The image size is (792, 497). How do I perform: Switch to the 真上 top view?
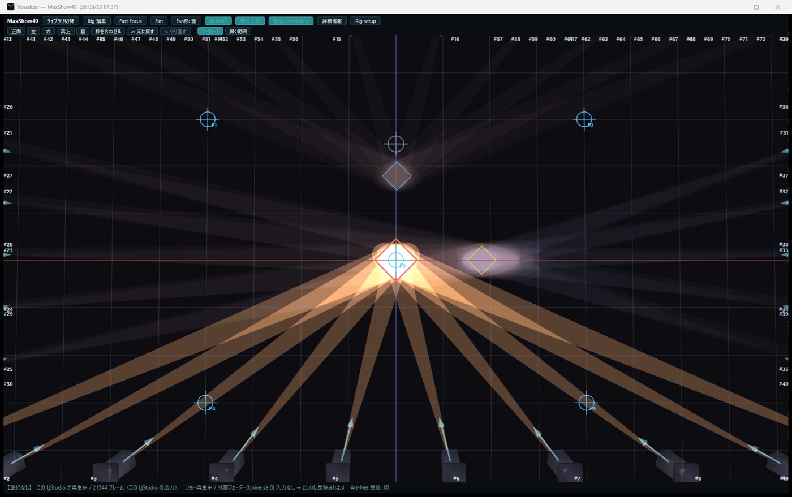coord(66,31)
